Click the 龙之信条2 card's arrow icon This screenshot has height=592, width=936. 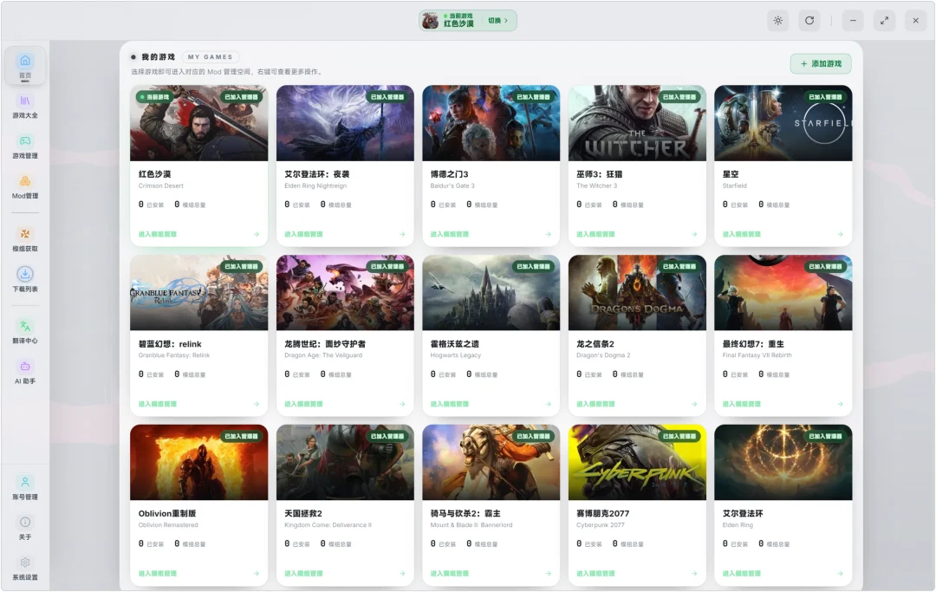click(694, 404)
